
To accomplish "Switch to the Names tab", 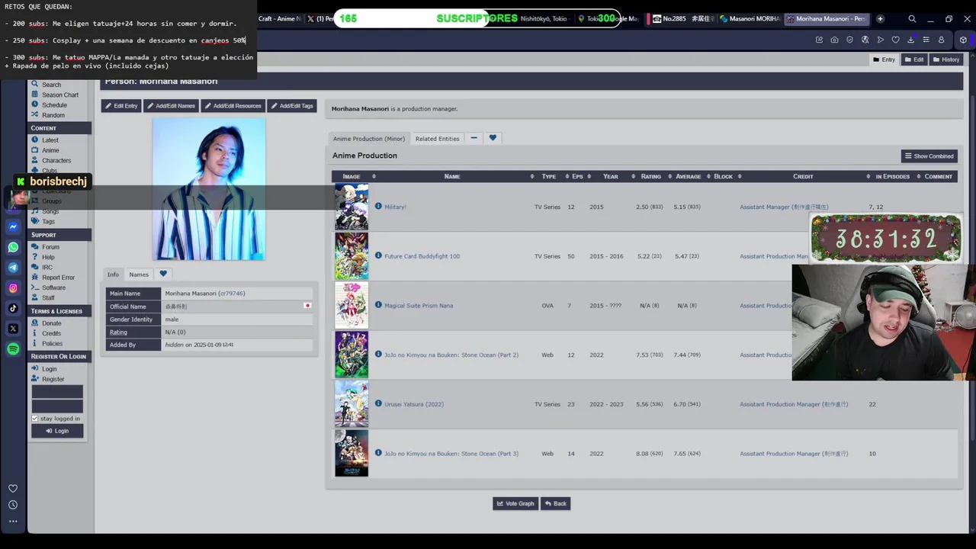I will pyautogui.click(x=139, y=274).
